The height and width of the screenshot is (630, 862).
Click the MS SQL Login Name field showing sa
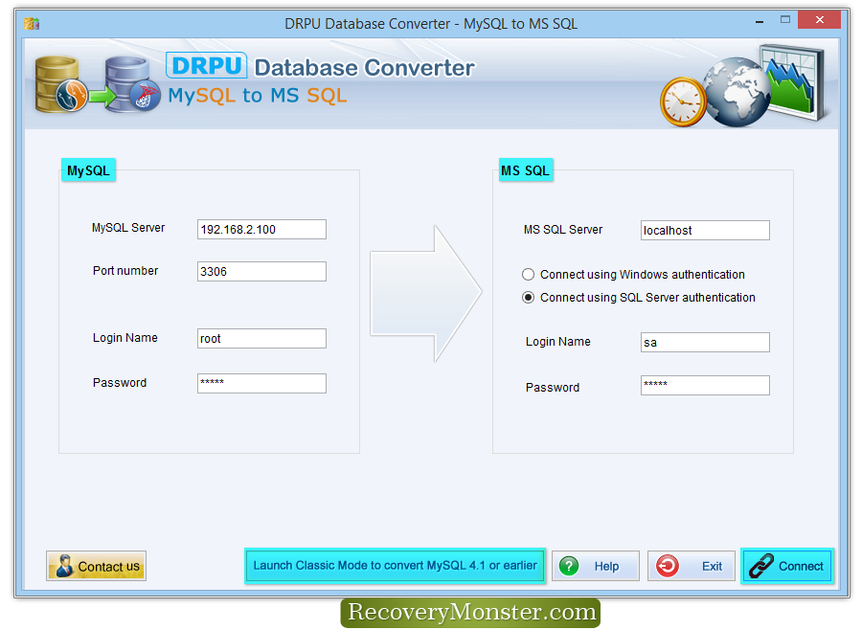click(705, 342)
